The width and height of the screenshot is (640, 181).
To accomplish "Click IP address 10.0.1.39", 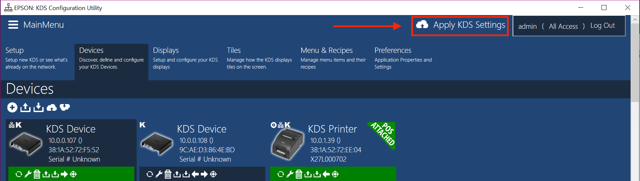I will pos(322,141).
